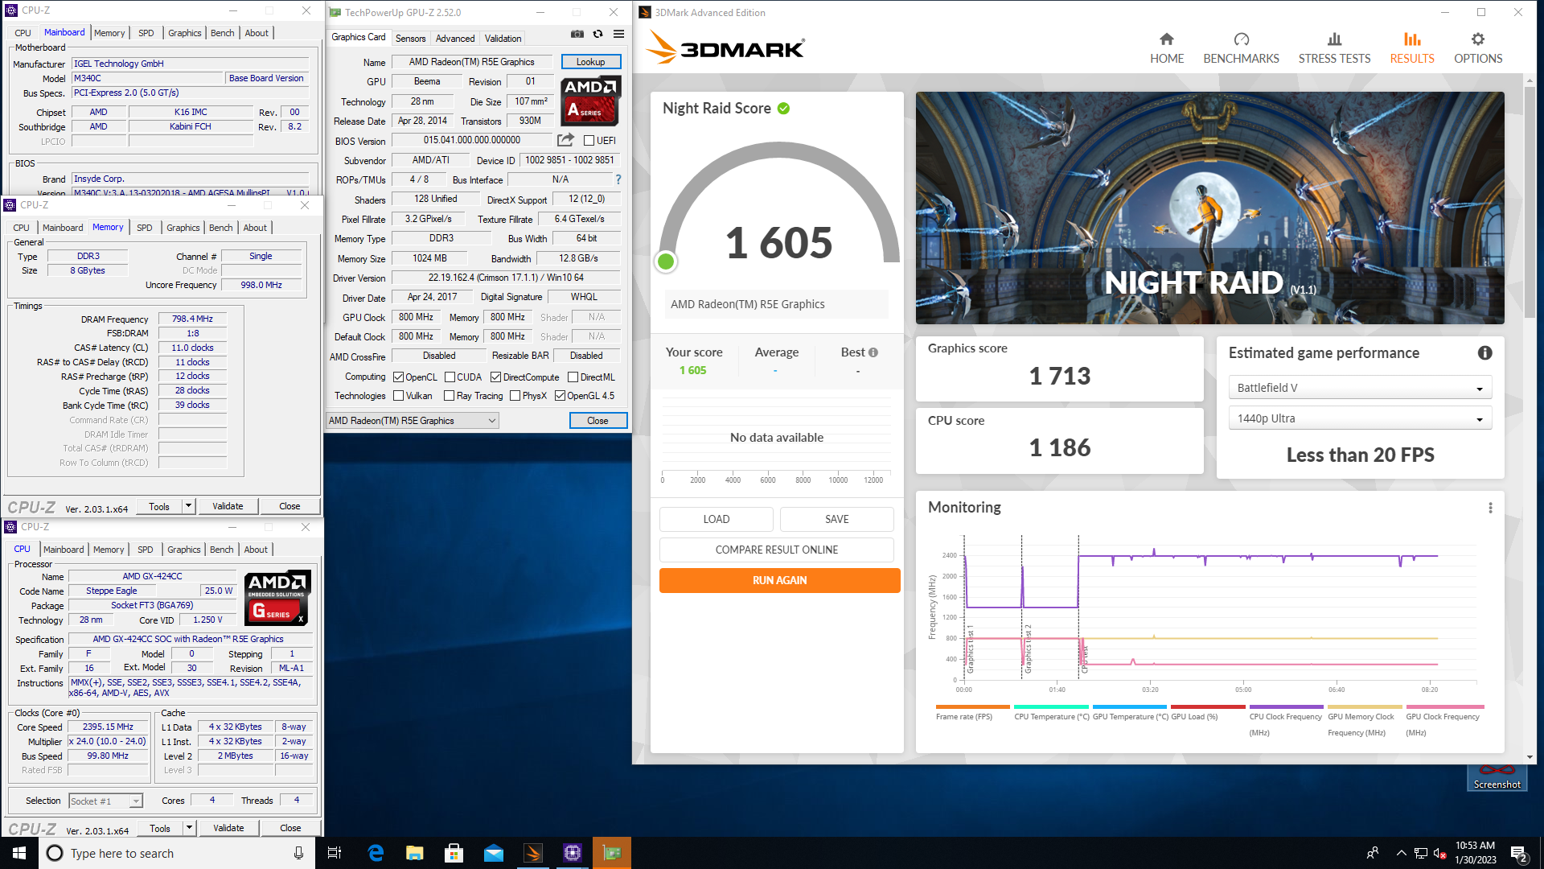This screenshot has width=1544, height=869.
Task: Select Graphics tab in bottom CPU-Z window
Action: pos(183,550)
